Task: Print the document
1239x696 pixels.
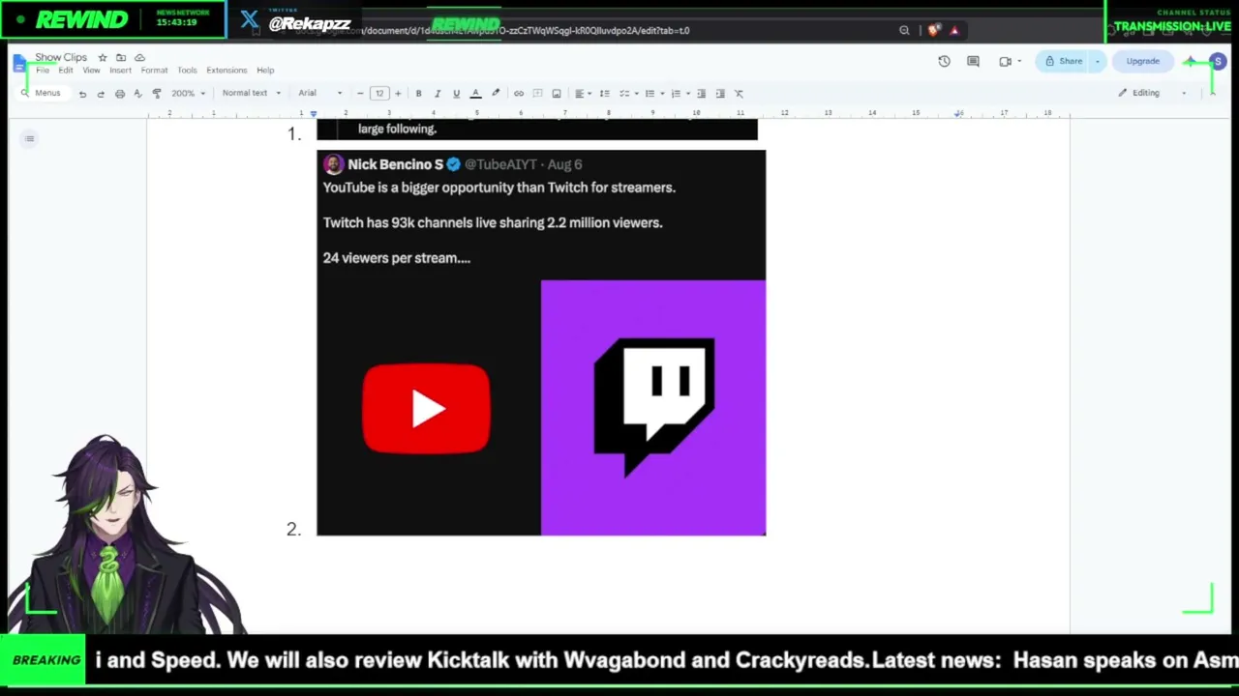Action: 120,94
